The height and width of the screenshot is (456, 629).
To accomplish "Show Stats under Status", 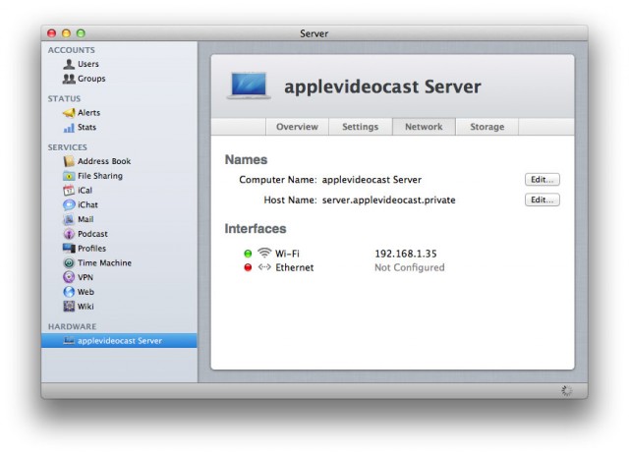I will click(119, 127).
